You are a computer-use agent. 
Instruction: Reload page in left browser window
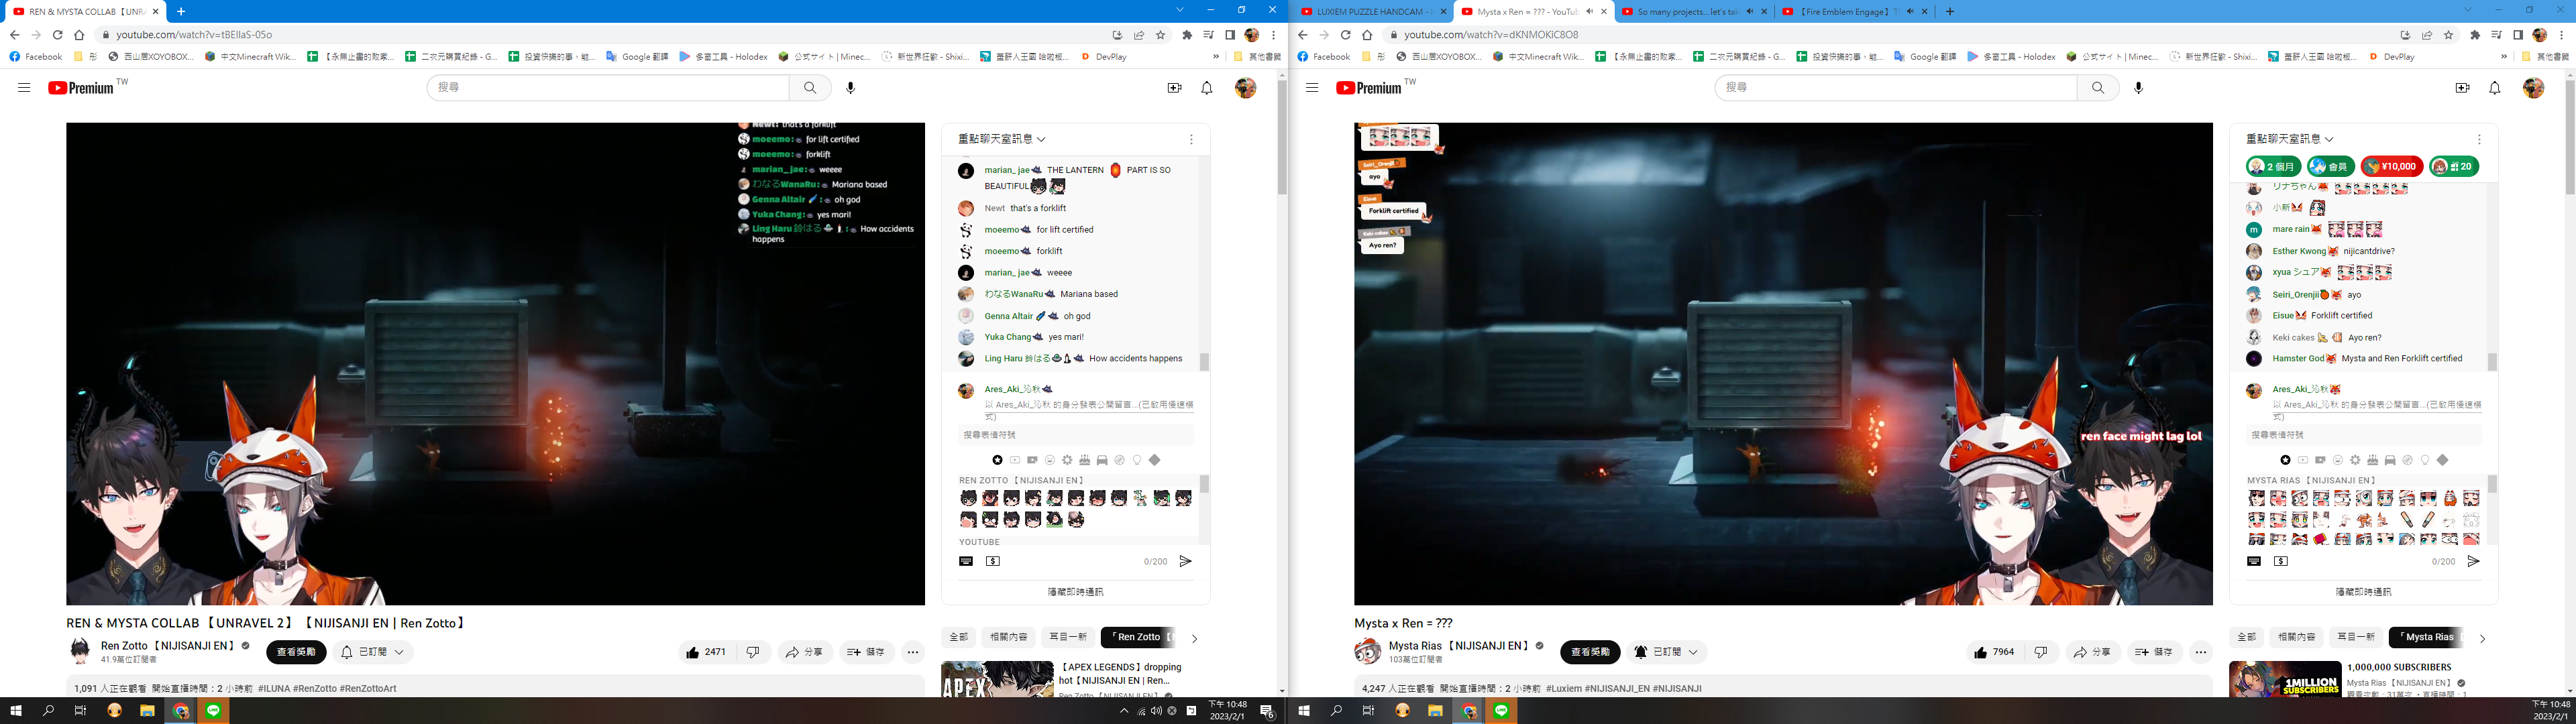(x=57, y=35)
